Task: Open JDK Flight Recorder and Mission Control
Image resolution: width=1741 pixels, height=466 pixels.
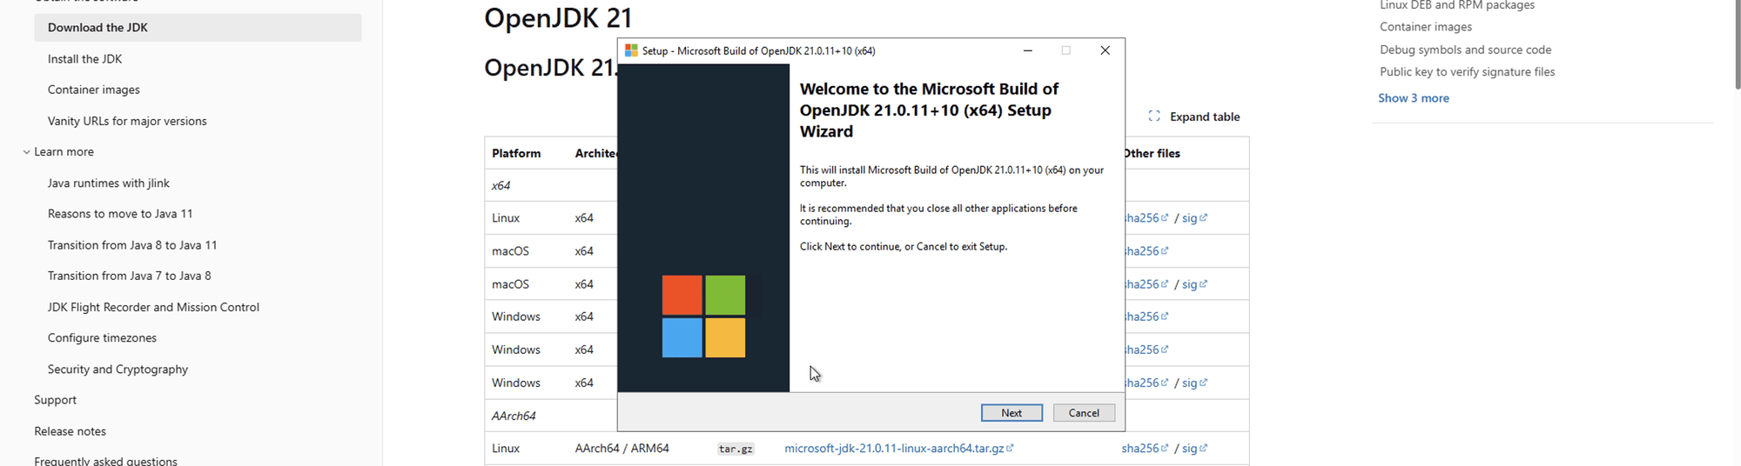Action: click(x=153, y=307)
